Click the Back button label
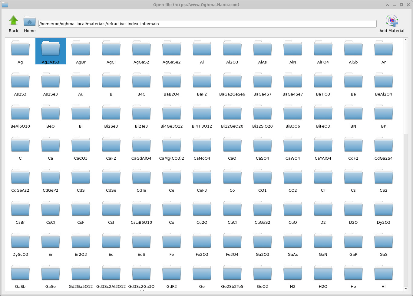This screenshot has width=413, height=296. click(x=13, y=31)
